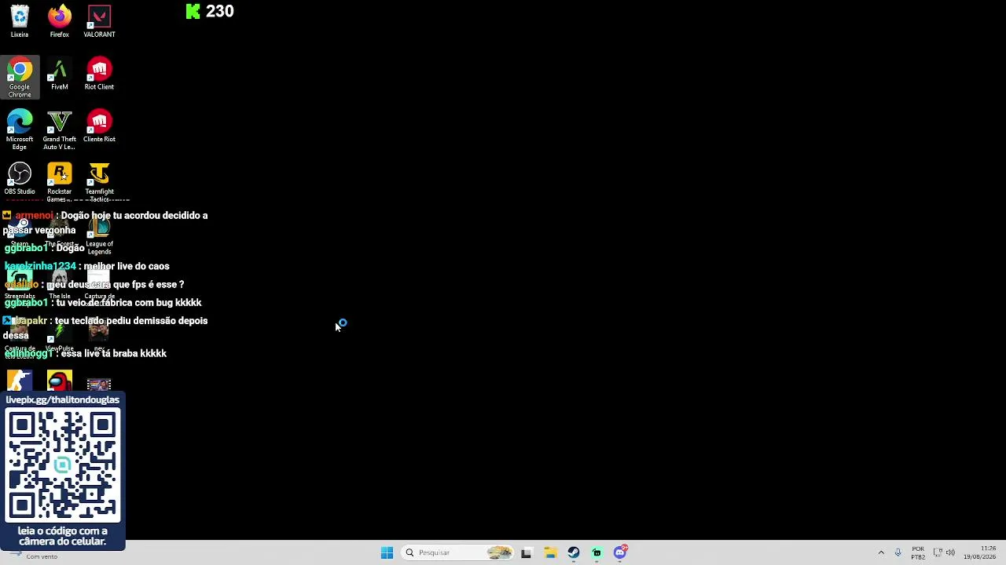The height and width of the screenshot is (565, 1006).
Task: Launch Firefox from the desktop
Action: pyautogui.click(x=60, y=21)
